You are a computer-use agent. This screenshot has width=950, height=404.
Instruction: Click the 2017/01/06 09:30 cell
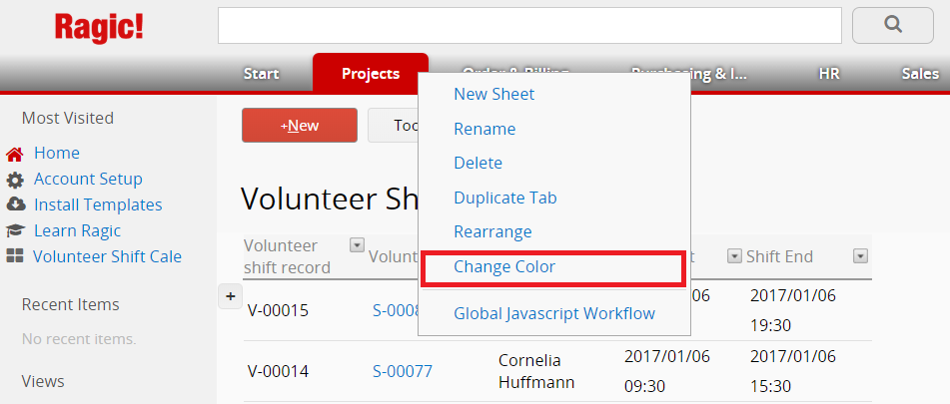[x=667, y=371]
